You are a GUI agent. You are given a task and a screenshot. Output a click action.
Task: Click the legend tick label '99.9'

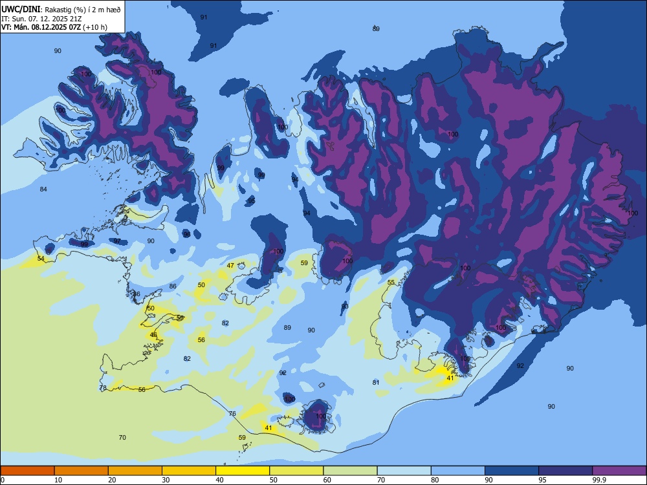coord(599,480)
